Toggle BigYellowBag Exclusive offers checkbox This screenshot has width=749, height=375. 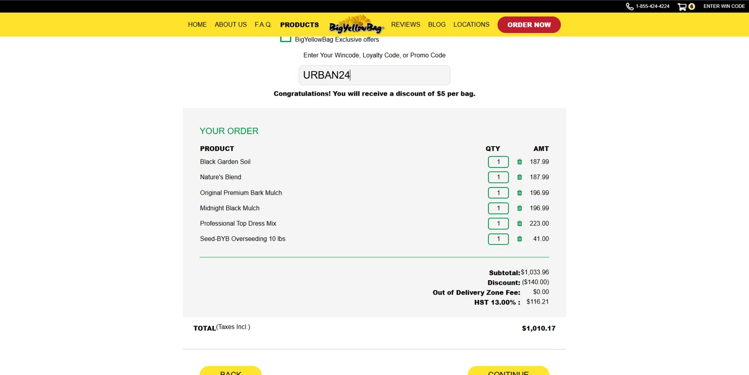click(x=286, y=39)
